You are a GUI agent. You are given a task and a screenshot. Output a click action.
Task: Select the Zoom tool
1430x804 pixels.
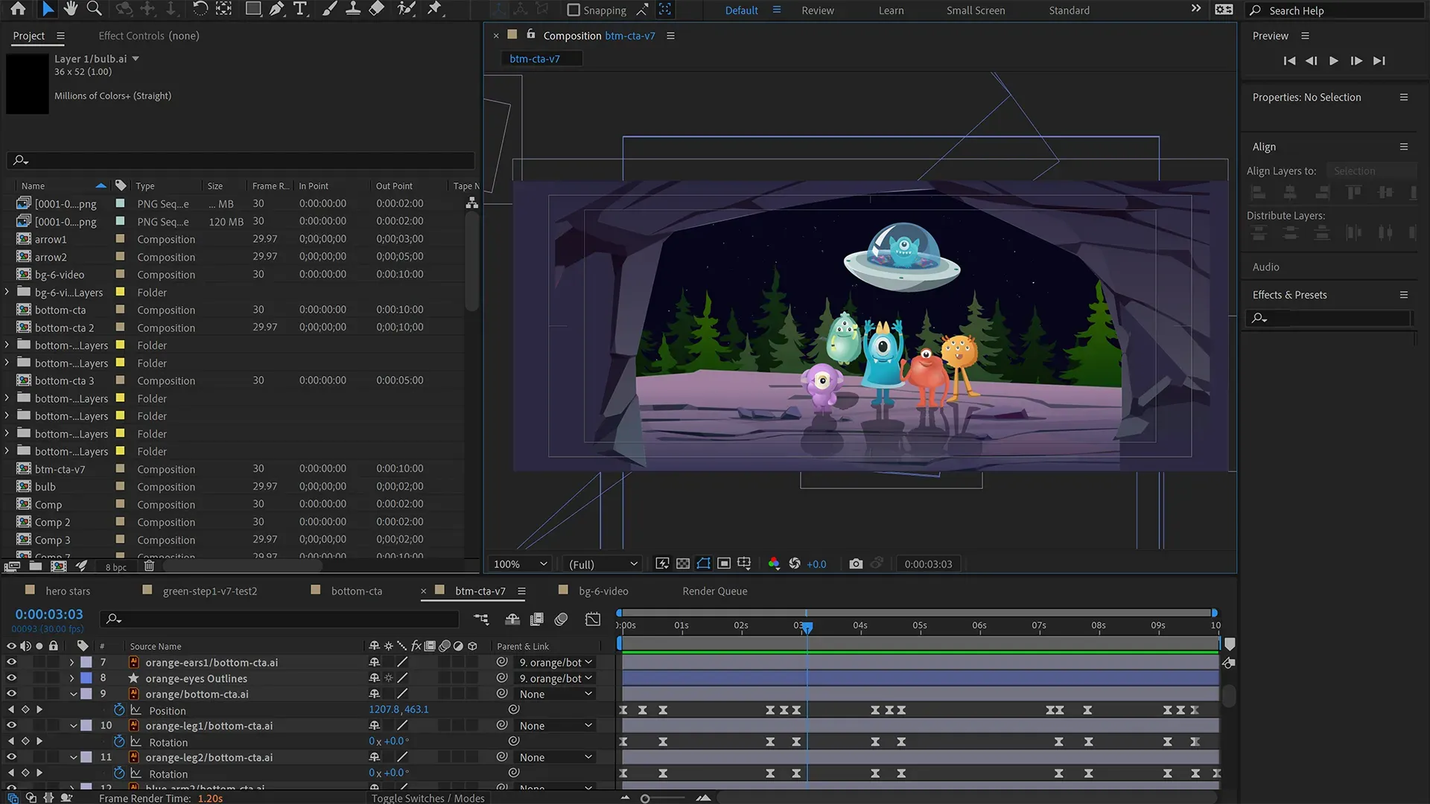click(x=94, y=9)
